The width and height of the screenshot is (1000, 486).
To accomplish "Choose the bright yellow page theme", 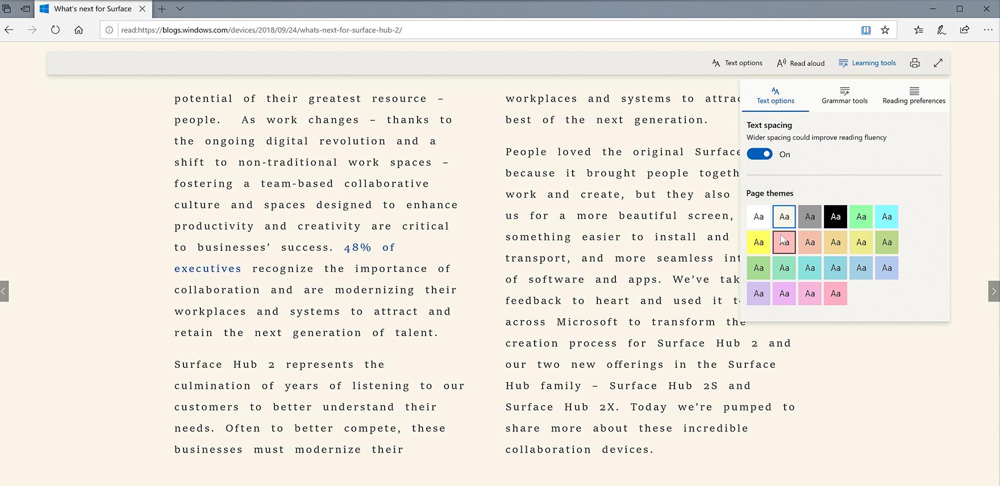I will (x=759, y=242).
